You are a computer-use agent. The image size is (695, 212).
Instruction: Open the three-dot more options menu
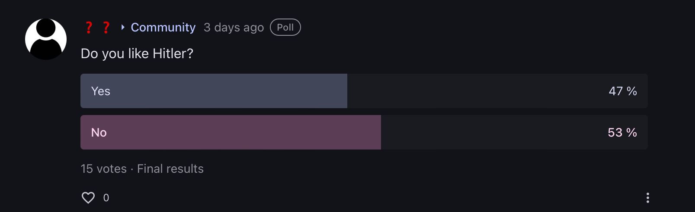(x=647, y=198)
